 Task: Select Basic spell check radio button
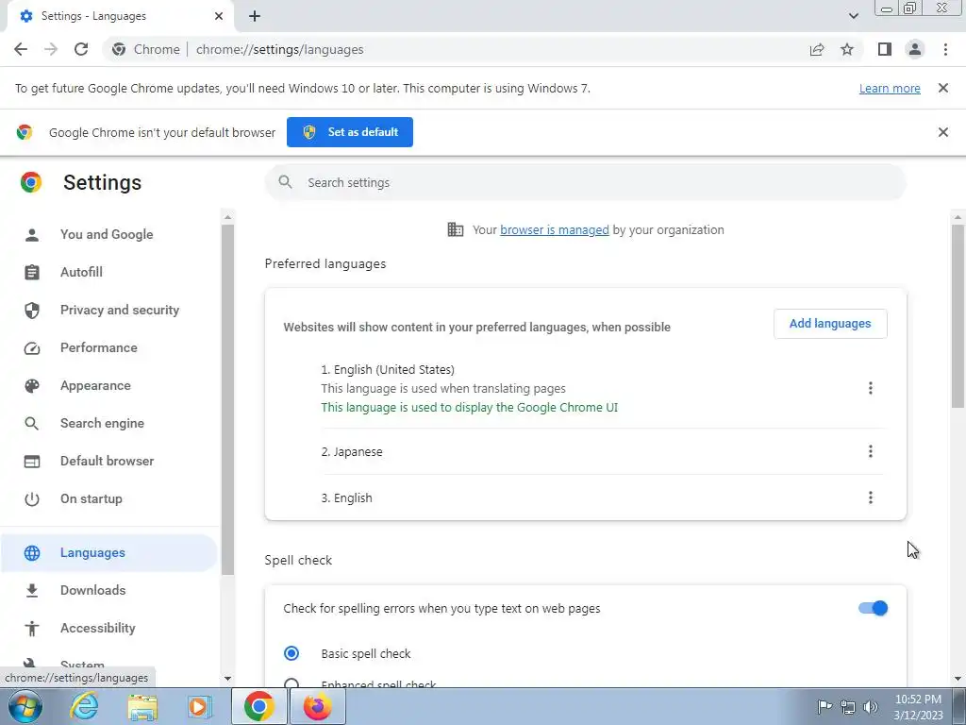(x=291, y=653)
